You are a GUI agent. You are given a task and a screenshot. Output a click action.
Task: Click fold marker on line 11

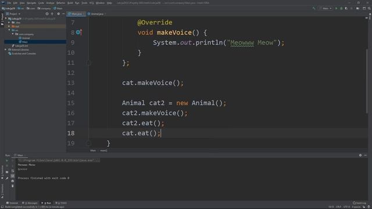[88, 63]
